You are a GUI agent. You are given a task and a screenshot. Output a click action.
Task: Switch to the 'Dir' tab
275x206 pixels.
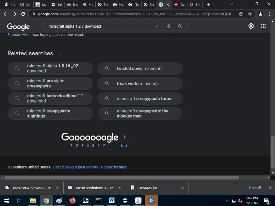click(26, 5)
